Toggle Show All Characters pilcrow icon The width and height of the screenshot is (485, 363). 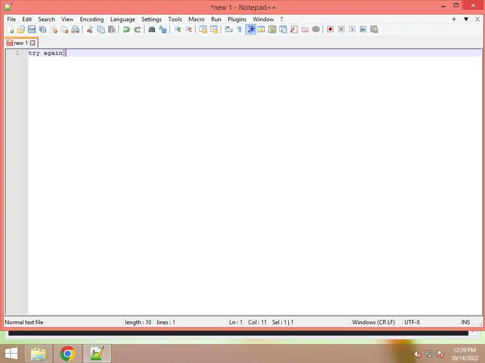click(x=239, y=29)
